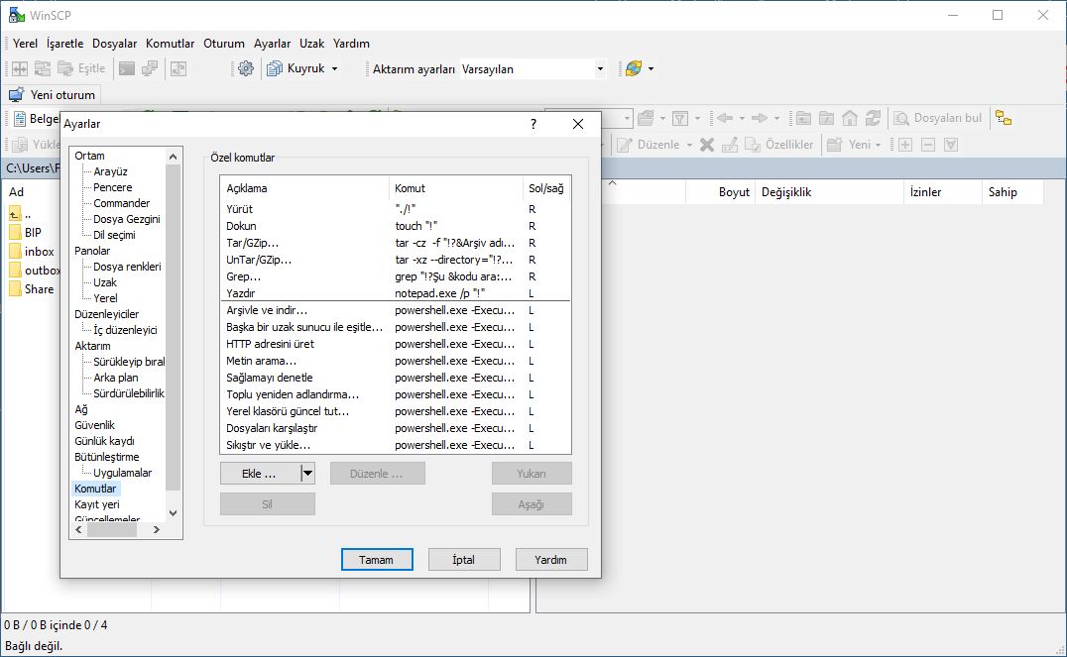Image resolution: width=1067 pixels, height=657 pixels.
Task: Expand the globe icon dropdown arrow
Action: click(x=652, y=68)
